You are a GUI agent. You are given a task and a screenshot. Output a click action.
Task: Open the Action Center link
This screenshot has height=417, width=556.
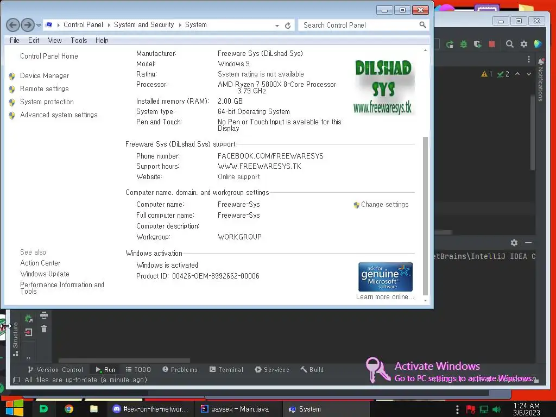(x=40, y=263)
